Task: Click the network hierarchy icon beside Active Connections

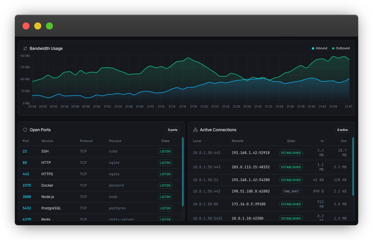Action: [195, 129]
